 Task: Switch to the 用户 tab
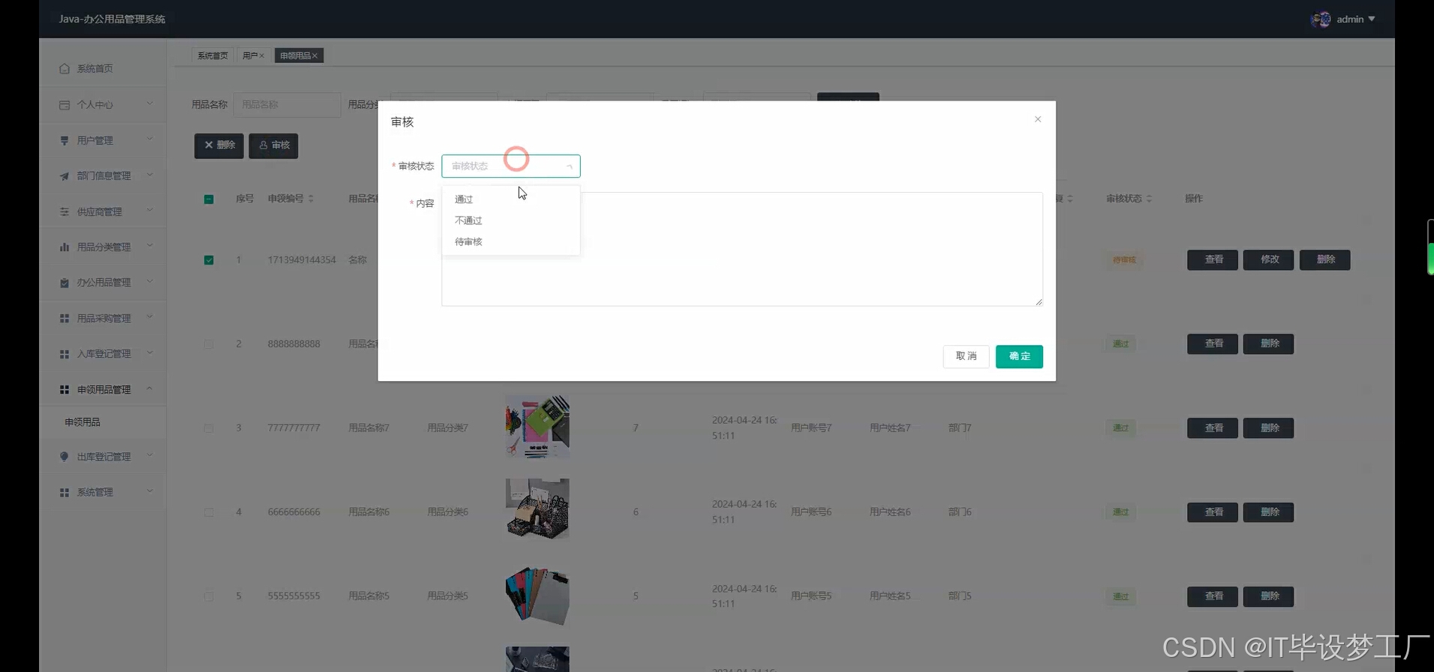(x=254, y=55)
